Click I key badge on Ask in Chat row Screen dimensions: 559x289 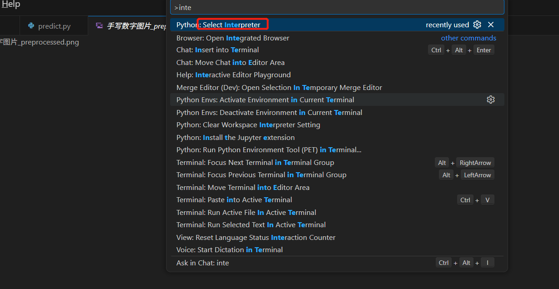click(488, 263)
